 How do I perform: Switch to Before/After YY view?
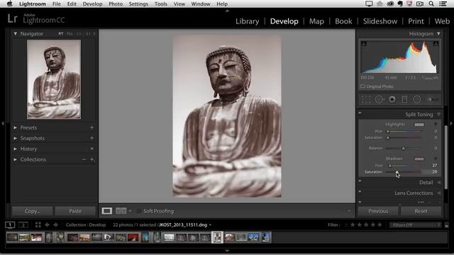point(121,211)
